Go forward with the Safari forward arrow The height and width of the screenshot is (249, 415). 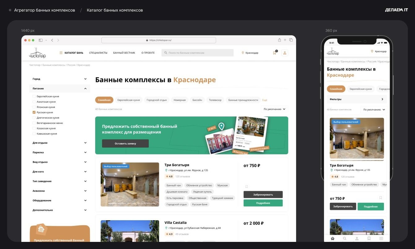58,40
